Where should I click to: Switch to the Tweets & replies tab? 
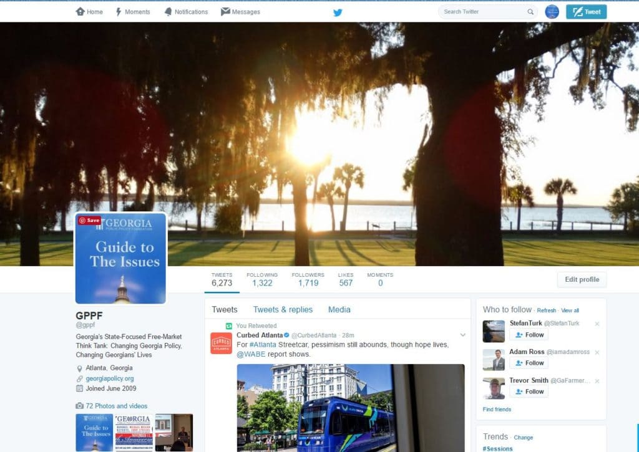tap(283, 310)
